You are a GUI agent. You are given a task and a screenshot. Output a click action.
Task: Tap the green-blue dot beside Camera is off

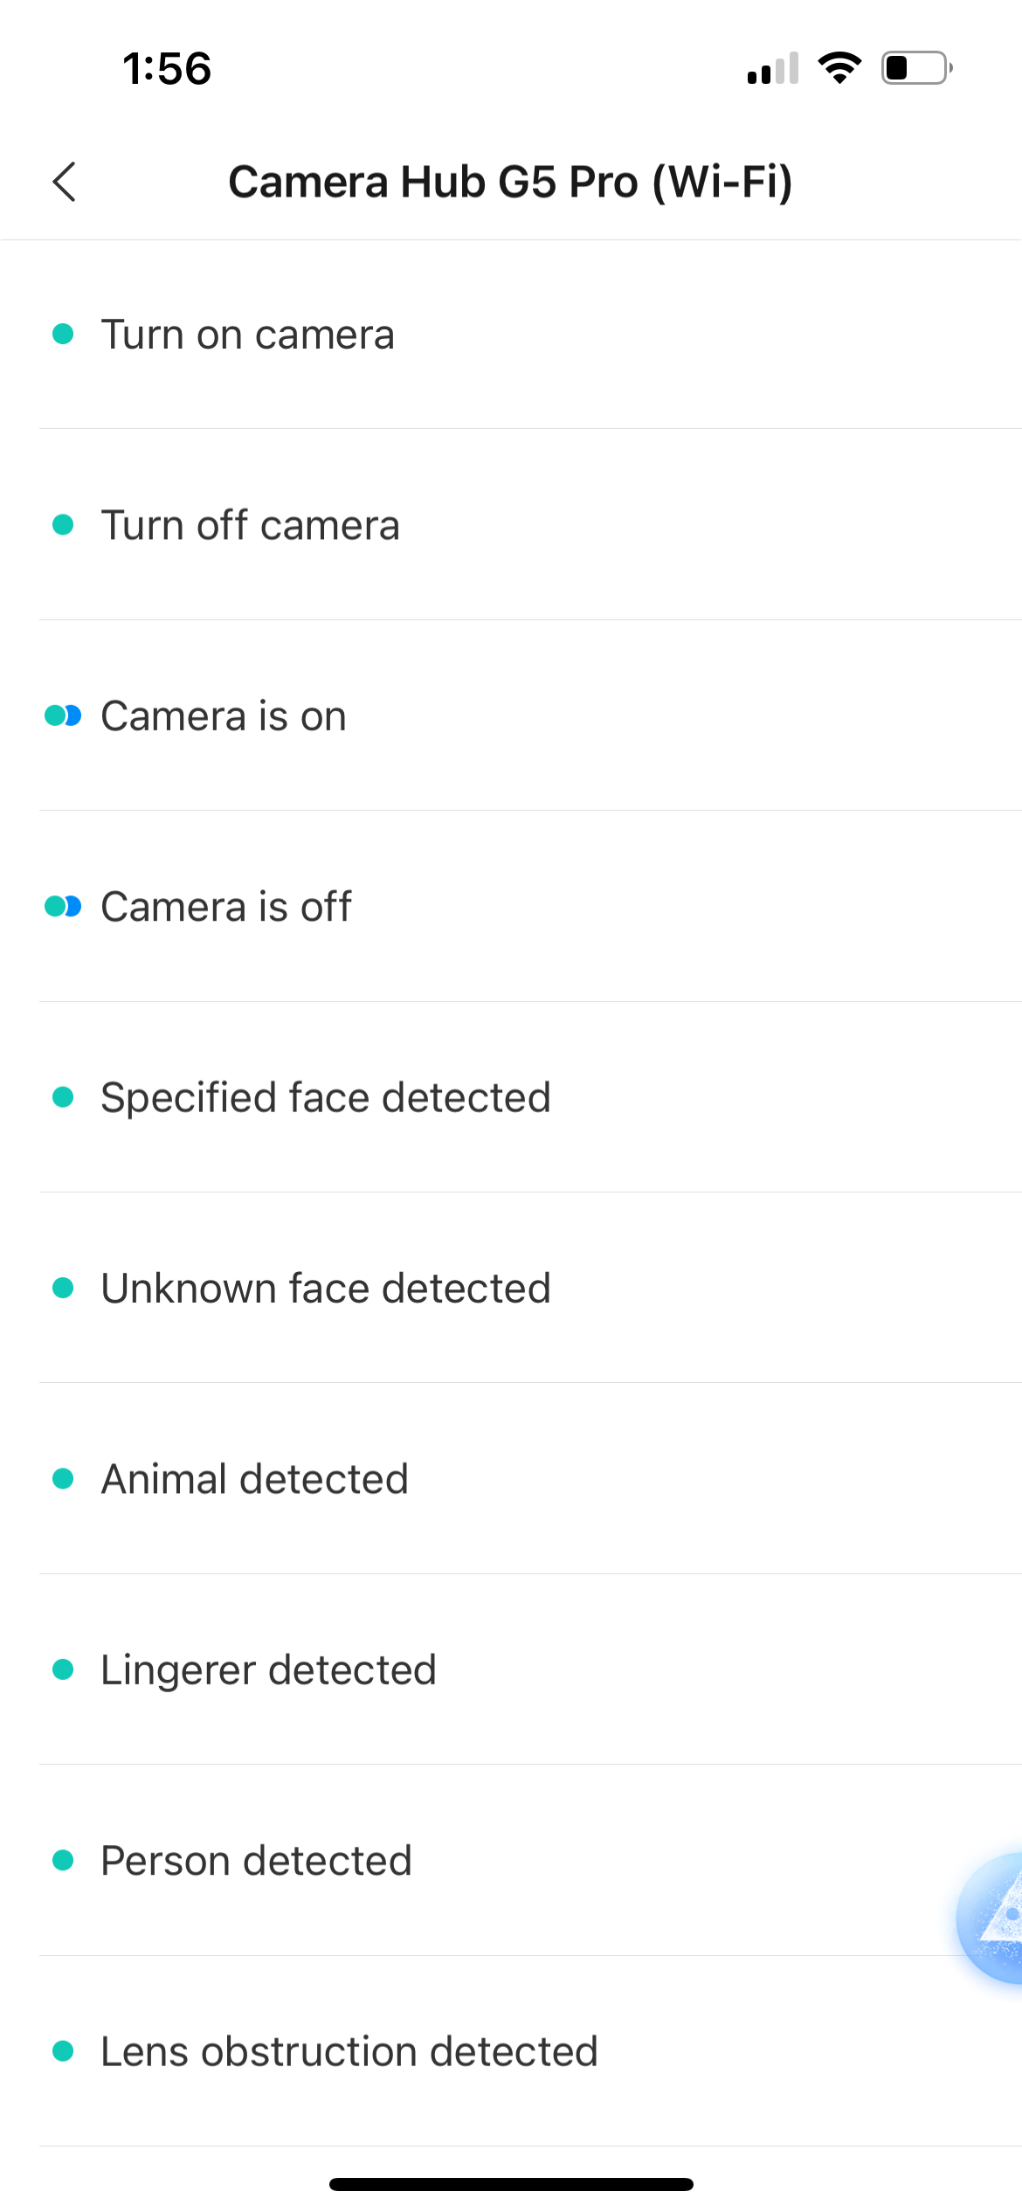pyautogui.click(x=63, y=907)
